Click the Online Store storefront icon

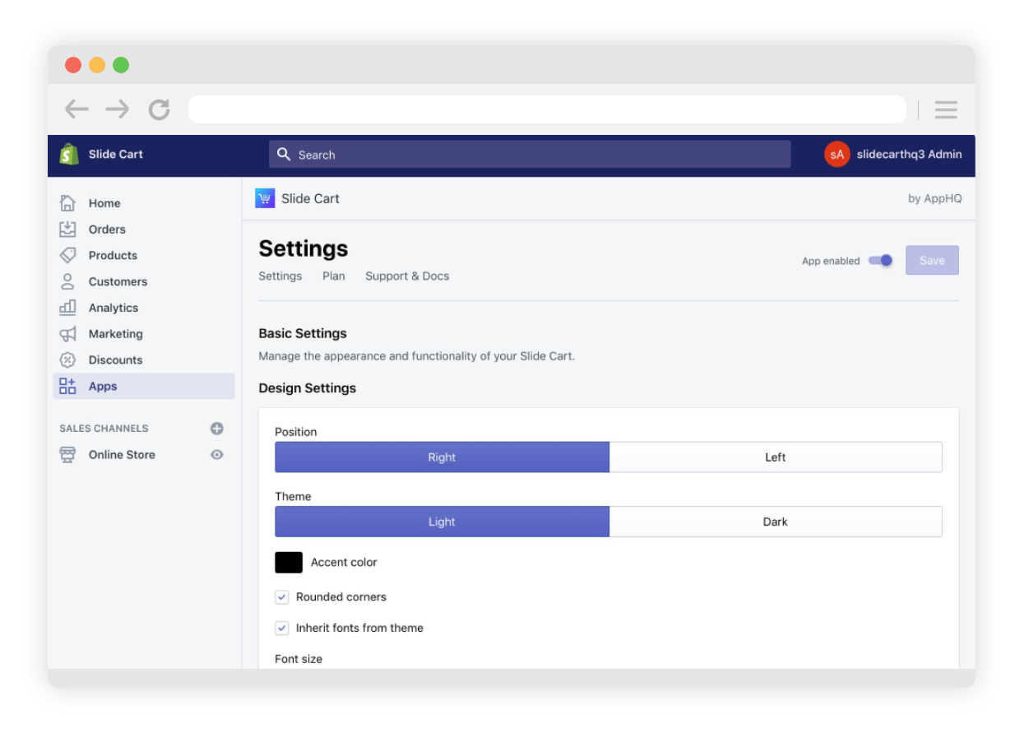pos(68,454)
